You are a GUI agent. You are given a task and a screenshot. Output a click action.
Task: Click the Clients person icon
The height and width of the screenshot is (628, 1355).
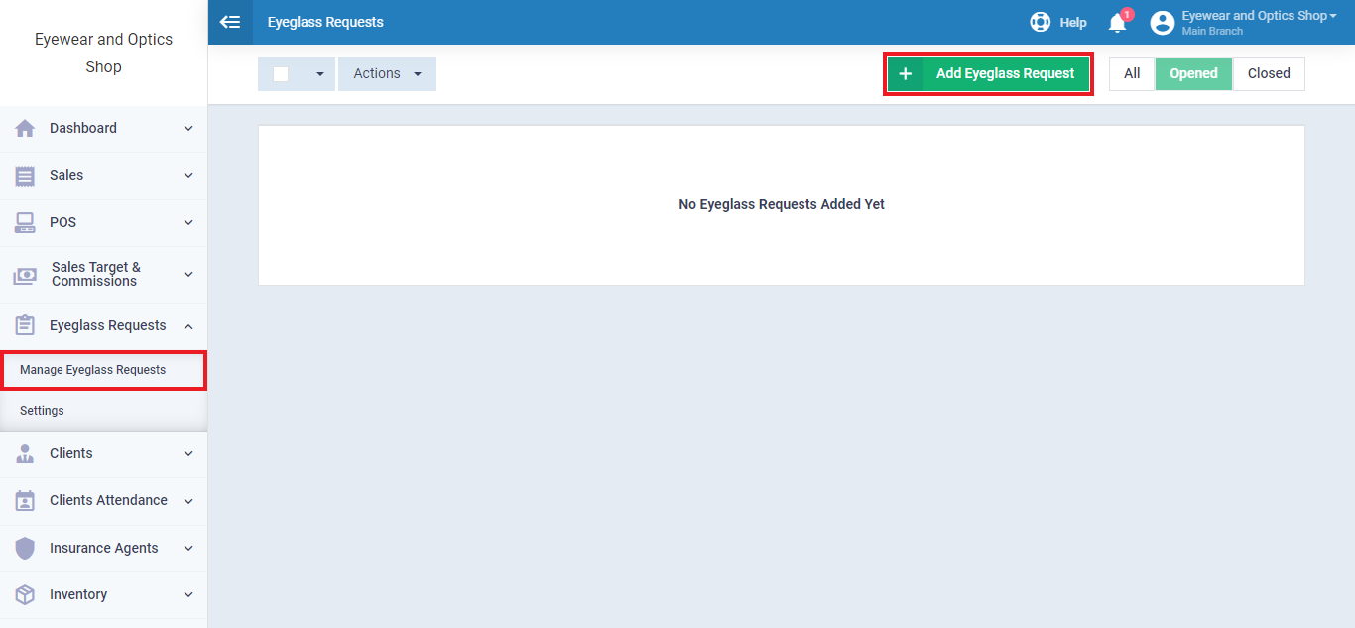[x=25, y=453]
